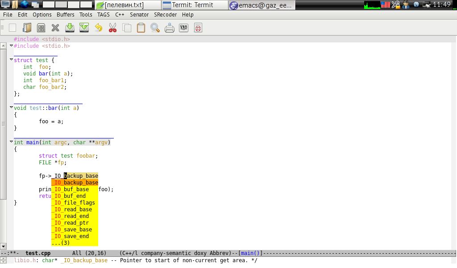457x268 pixels.
Task: Launch the web browser globe in the panel
Action: (x=25, y=4)
